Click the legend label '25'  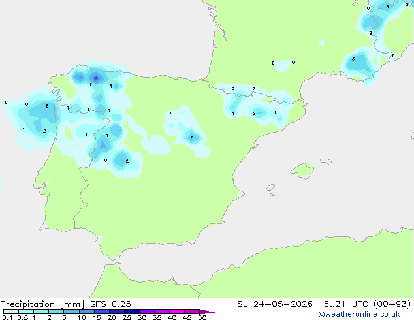coord(127,317)
